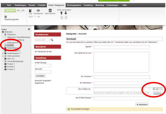Click the Über uns folder icon
The image size is (166, 114).
(6, 59)
